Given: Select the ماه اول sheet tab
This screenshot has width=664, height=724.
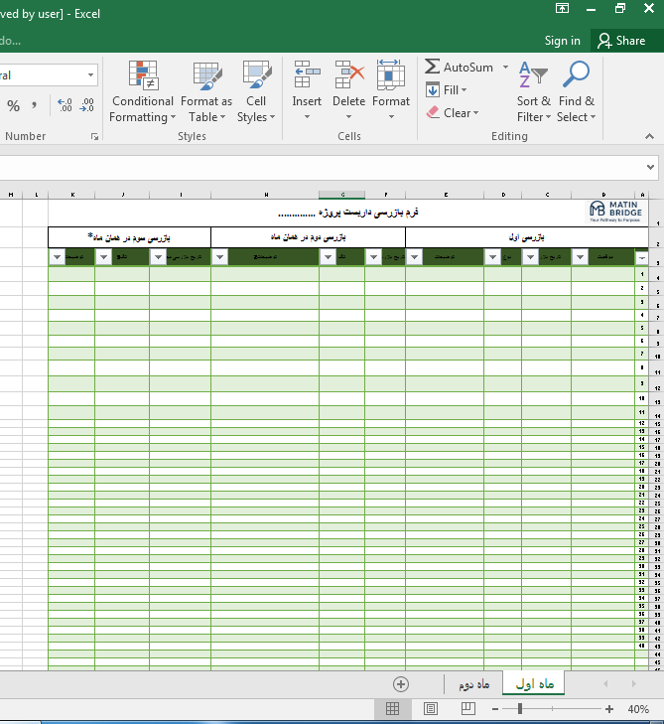Looking at the screenshot, I should [534, 683].
